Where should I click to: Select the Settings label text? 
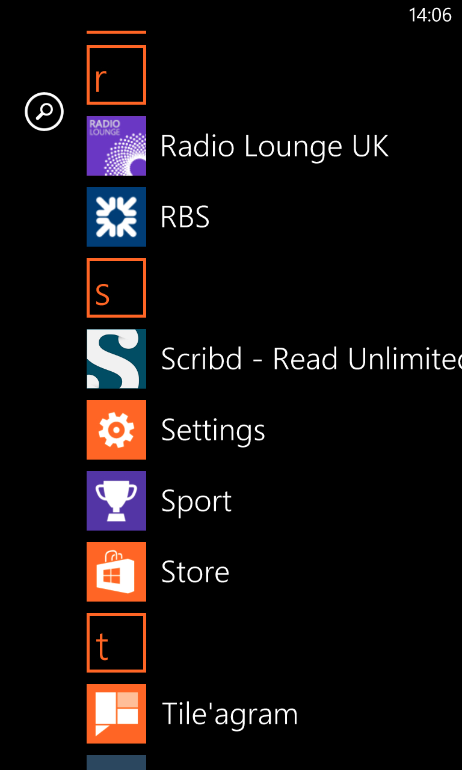click(x=213, y=432)
